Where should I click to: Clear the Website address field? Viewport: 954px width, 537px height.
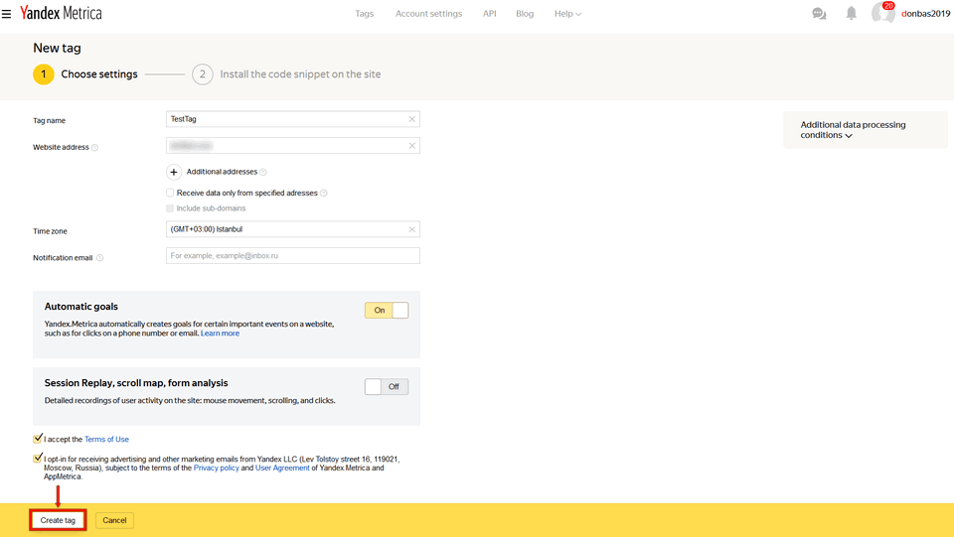pos(411,146)
